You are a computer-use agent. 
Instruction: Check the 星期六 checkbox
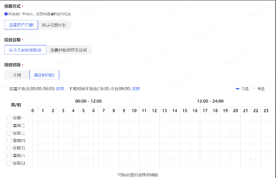tap(9, 155)
